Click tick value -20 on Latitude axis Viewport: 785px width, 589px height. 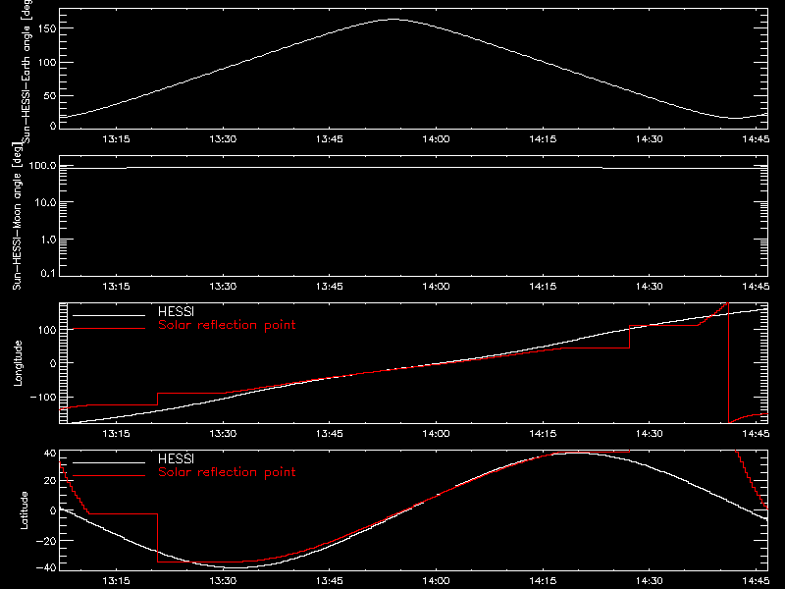46,541
